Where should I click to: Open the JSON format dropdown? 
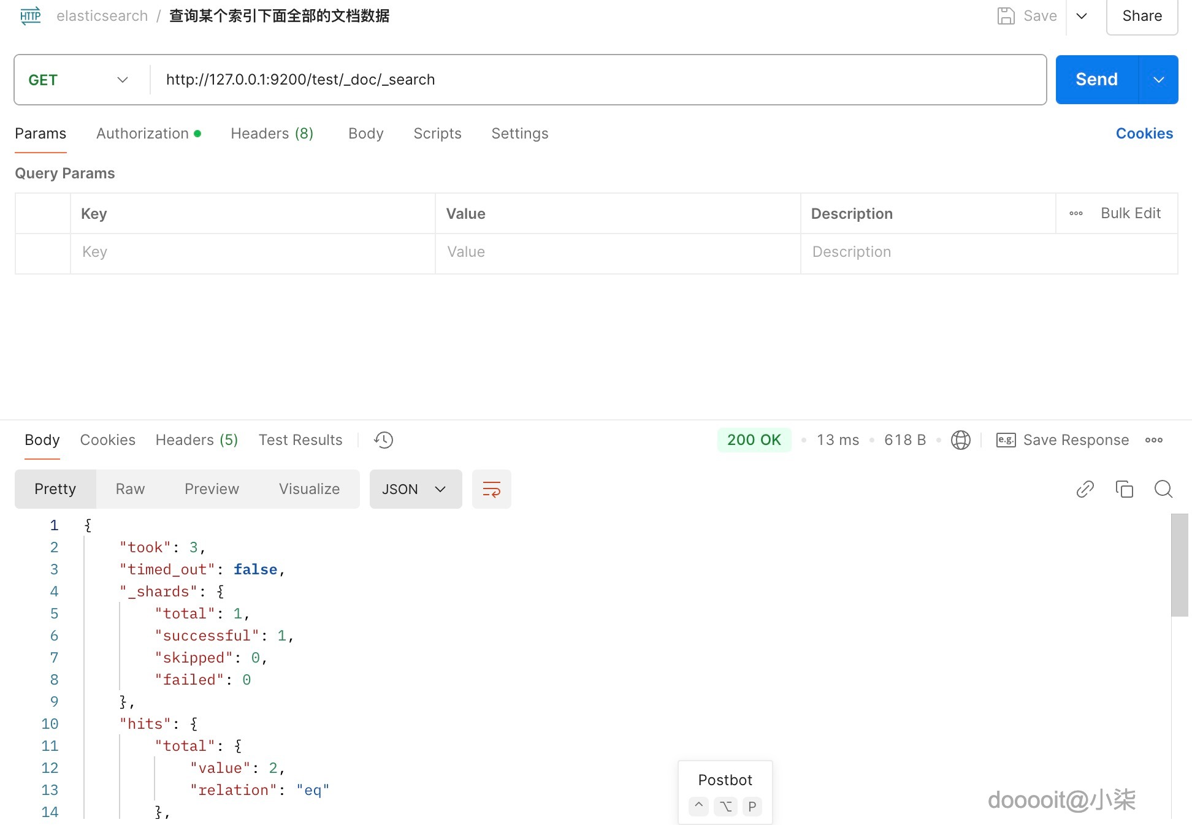tap(415, 489)
